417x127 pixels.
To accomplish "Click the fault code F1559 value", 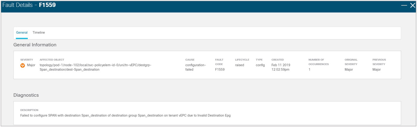I will pos(220,69).
